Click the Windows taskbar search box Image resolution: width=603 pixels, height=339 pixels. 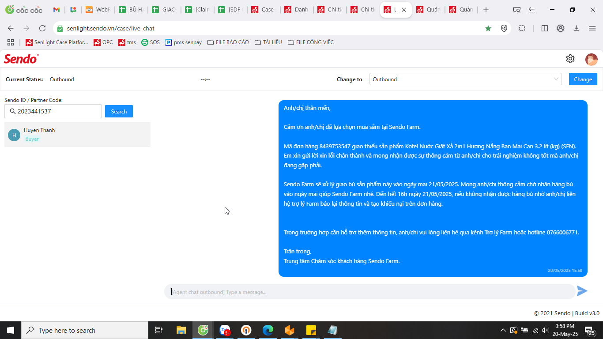point(85,330)
